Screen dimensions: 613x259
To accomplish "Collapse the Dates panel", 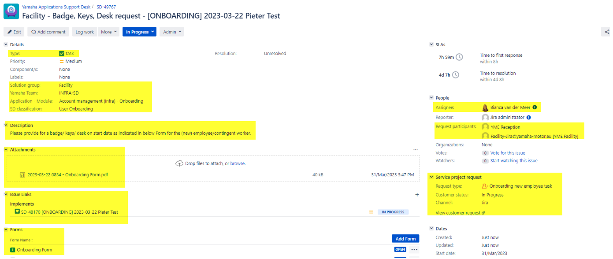I will [x=431, y=229].
